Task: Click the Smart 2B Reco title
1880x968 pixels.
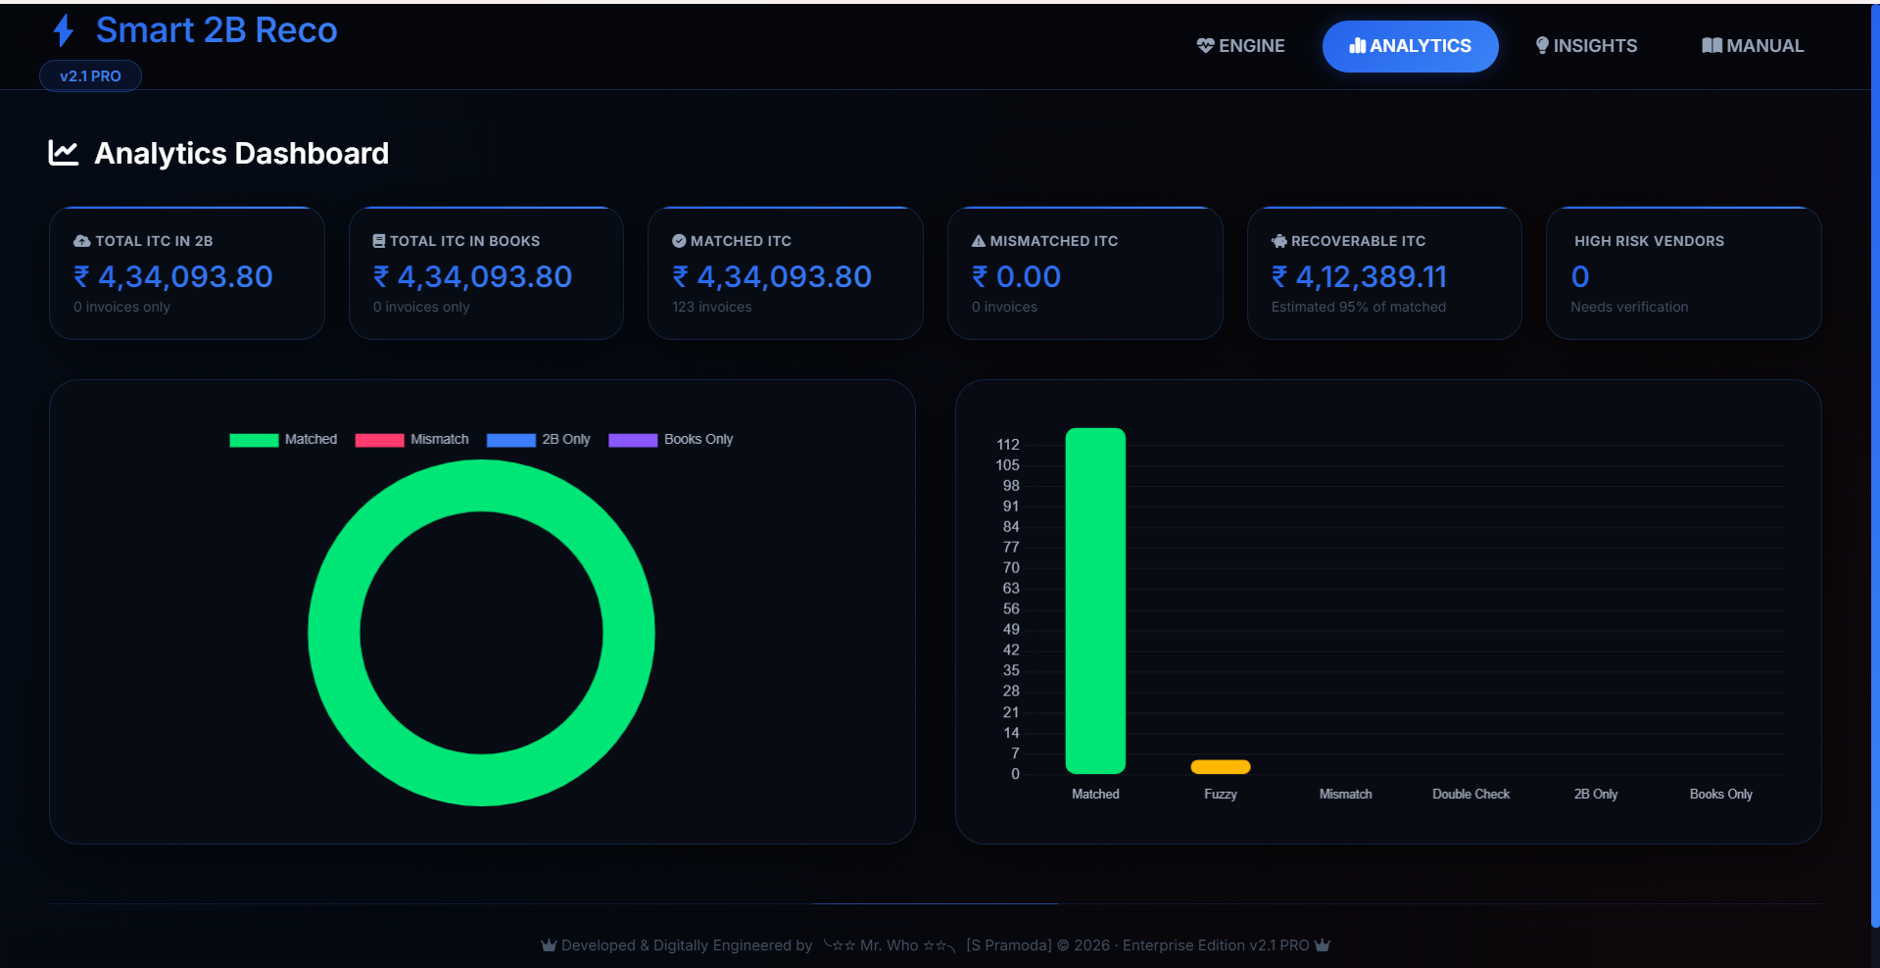Action: click(x=217, y=30)
